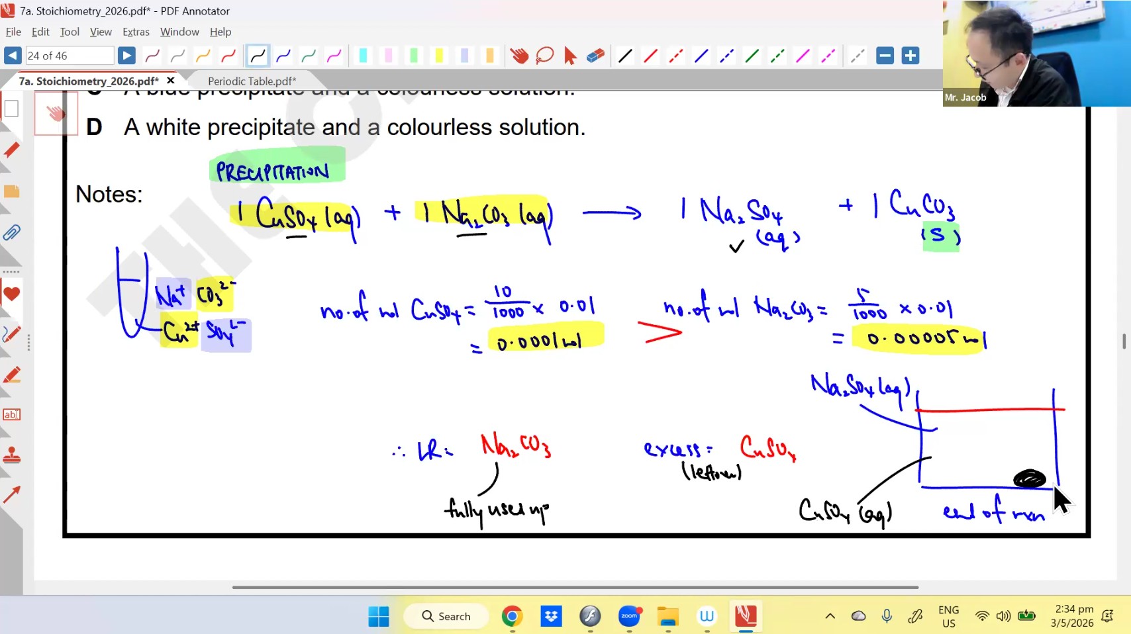This screenshot has width=1131, height=634.
Task: Activate the red hand pan tool
Action: (519, 56)
